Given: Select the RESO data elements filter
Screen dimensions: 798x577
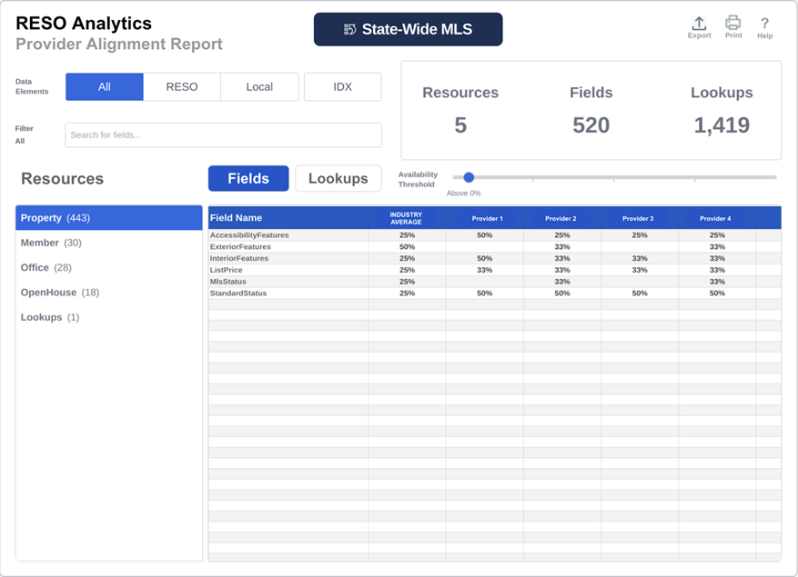Looking at the screenshot, I should pos(182,87).
